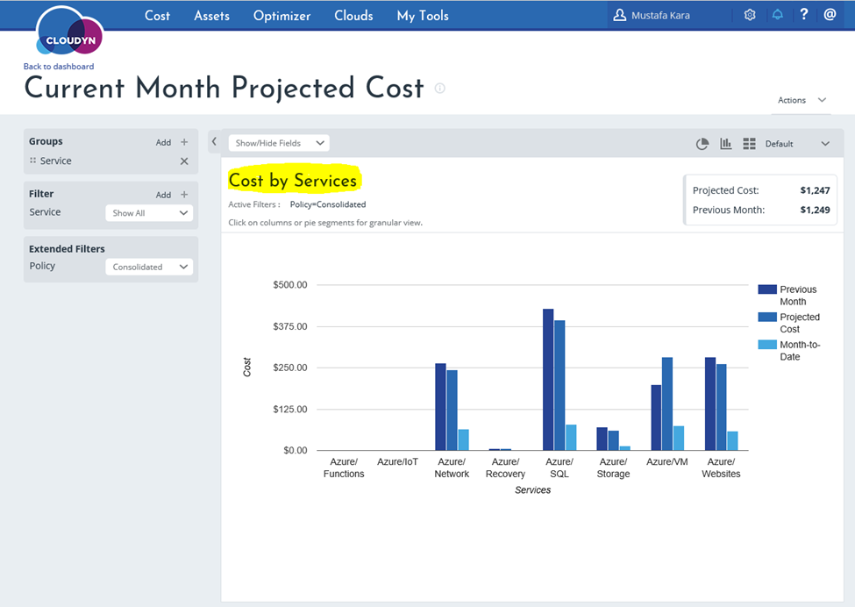Click Add in the Groups panel

coord(163,142)
